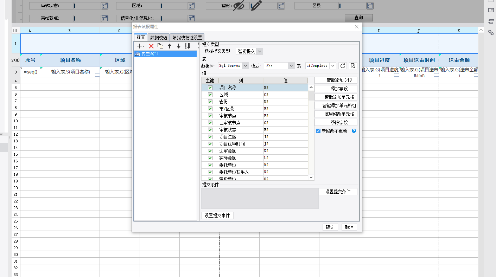Click the 设置提交事件 button
Viewport: 496px width, 277px height.
[x=217, y=215]
